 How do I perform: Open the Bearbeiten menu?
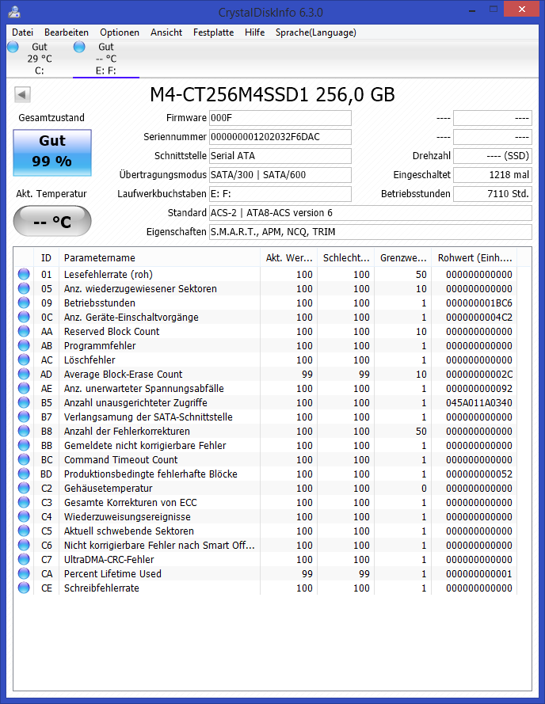(x=67, y=32)
